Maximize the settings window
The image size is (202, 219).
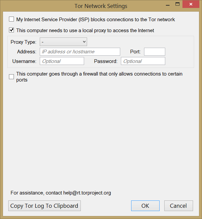coord(177,4)
